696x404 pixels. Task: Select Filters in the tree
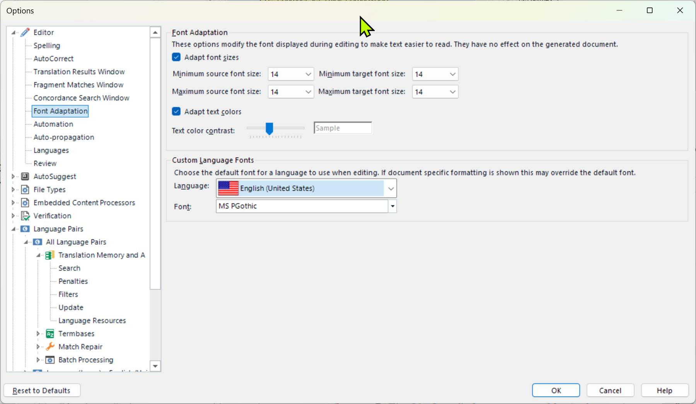[x=68, y=295]
